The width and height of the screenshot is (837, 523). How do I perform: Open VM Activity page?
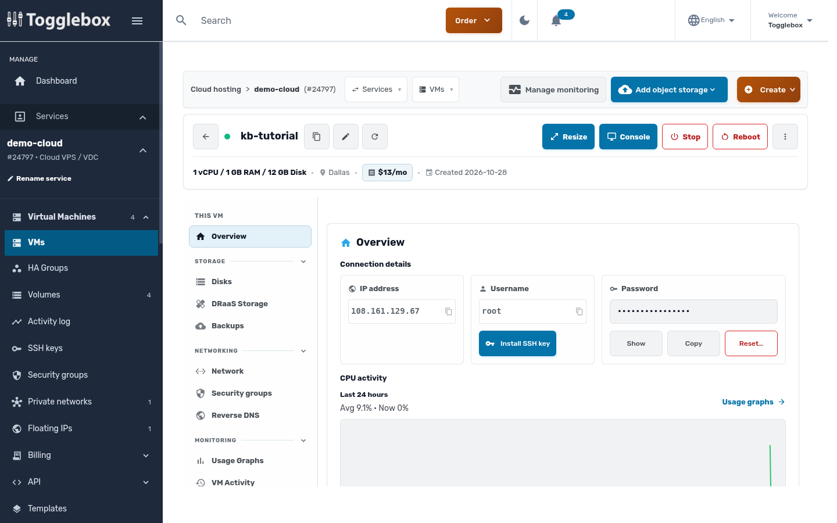click(x=250, y=482)
